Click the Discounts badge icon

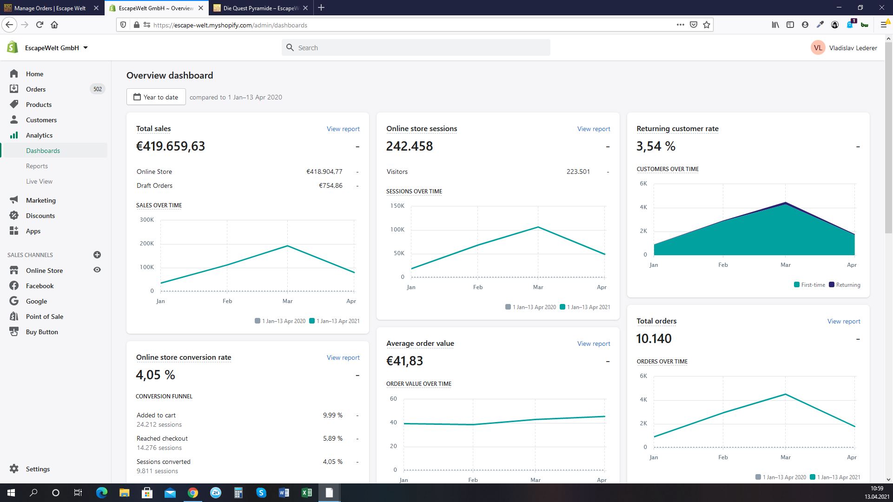pyautogui.click(x=14, y=215)
